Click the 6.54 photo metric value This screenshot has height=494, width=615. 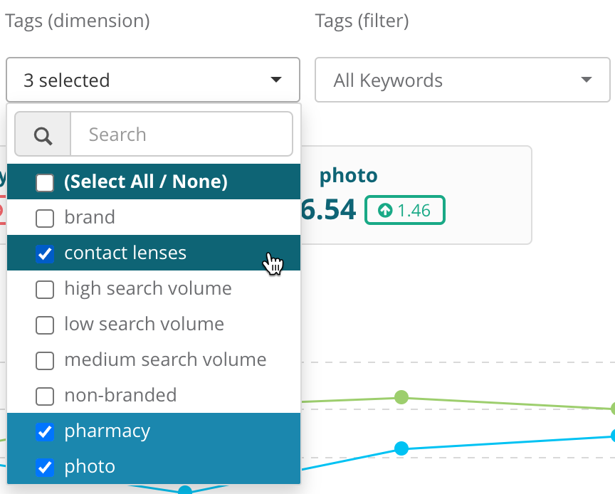point(328,210)
